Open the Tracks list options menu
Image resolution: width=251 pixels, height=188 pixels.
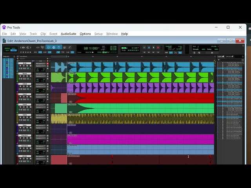click(14, 56)
